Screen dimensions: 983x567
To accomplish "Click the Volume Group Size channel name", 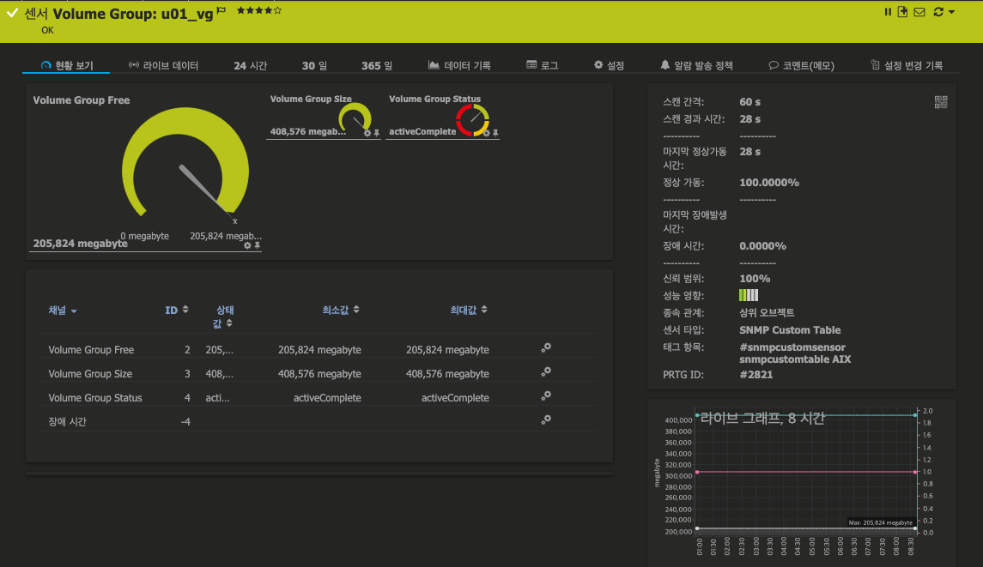I will coord(90,373).
